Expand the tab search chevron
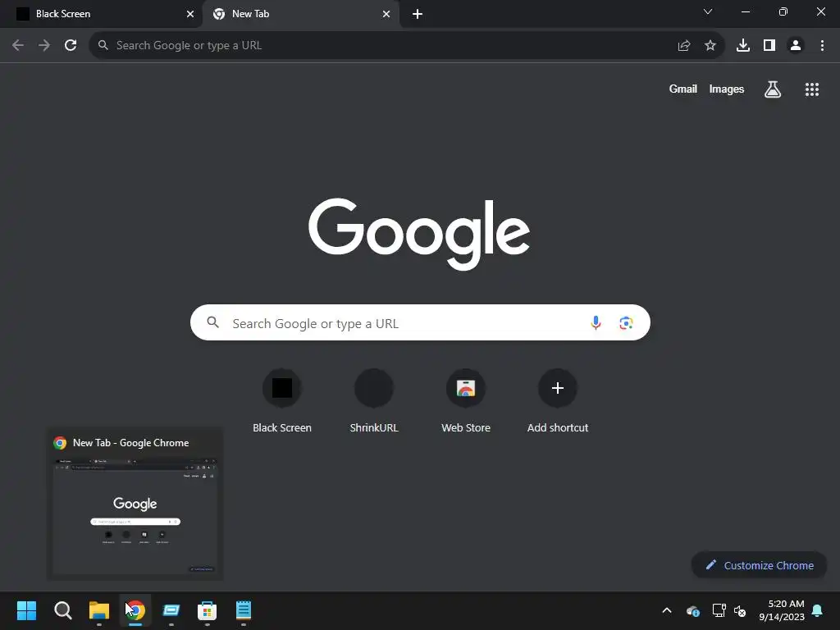 [x=708, y=11]
